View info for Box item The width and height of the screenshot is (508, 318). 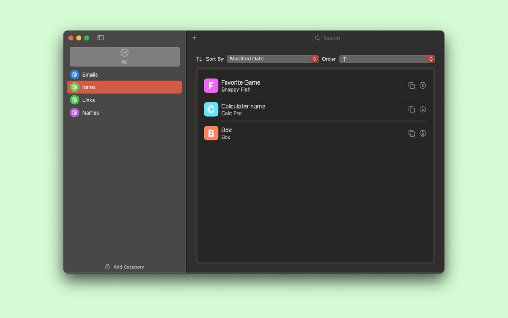coord(423,133)
